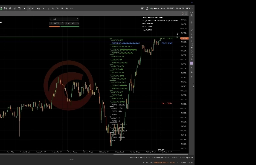The image size is (256, 165).
Task: Expand the wide dropdown above the chart
Action: coord(64,19)
